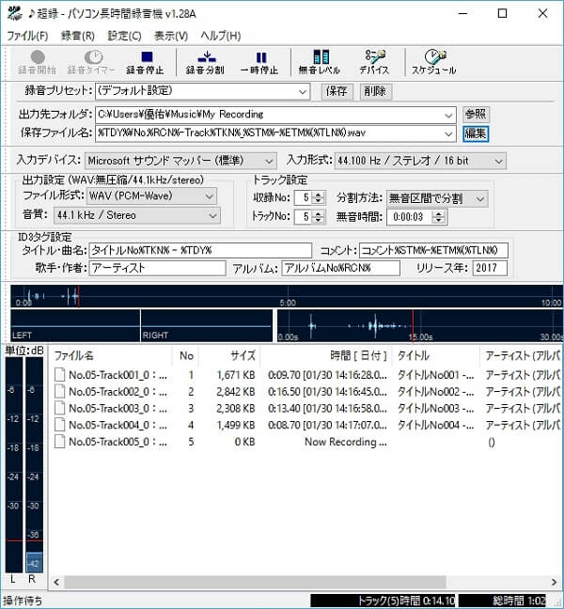Click file icon of No.05-Track005

(59, 442)
